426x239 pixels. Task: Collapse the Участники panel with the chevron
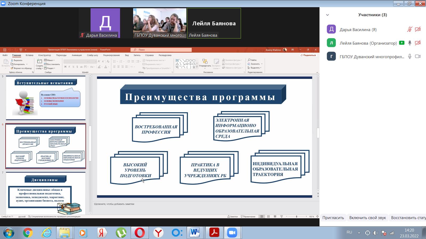click(x=327, y=15)
